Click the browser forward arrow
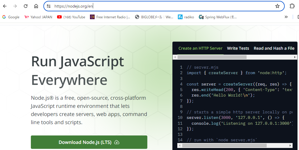 point(15,6)
